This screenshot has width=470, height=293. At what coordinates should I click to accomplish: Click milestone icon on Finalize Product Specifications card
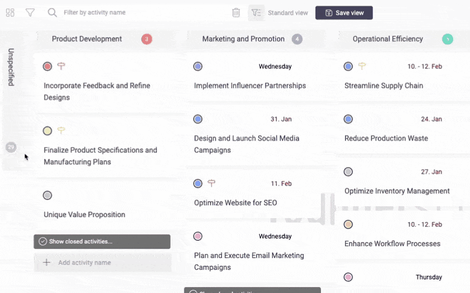pos(61,131)
